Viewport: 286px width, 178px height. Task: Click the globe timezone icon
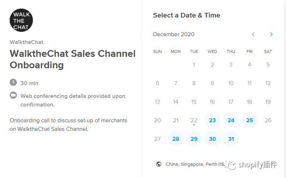coord(159,164)
